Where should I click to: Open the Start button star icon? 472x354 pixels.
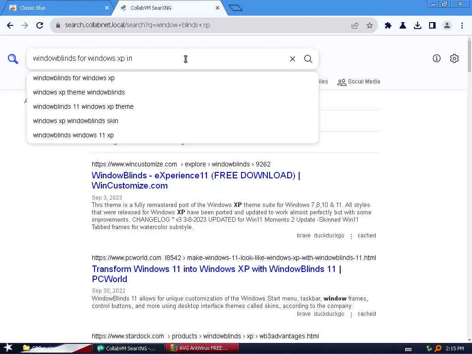[x=7, y=348]
